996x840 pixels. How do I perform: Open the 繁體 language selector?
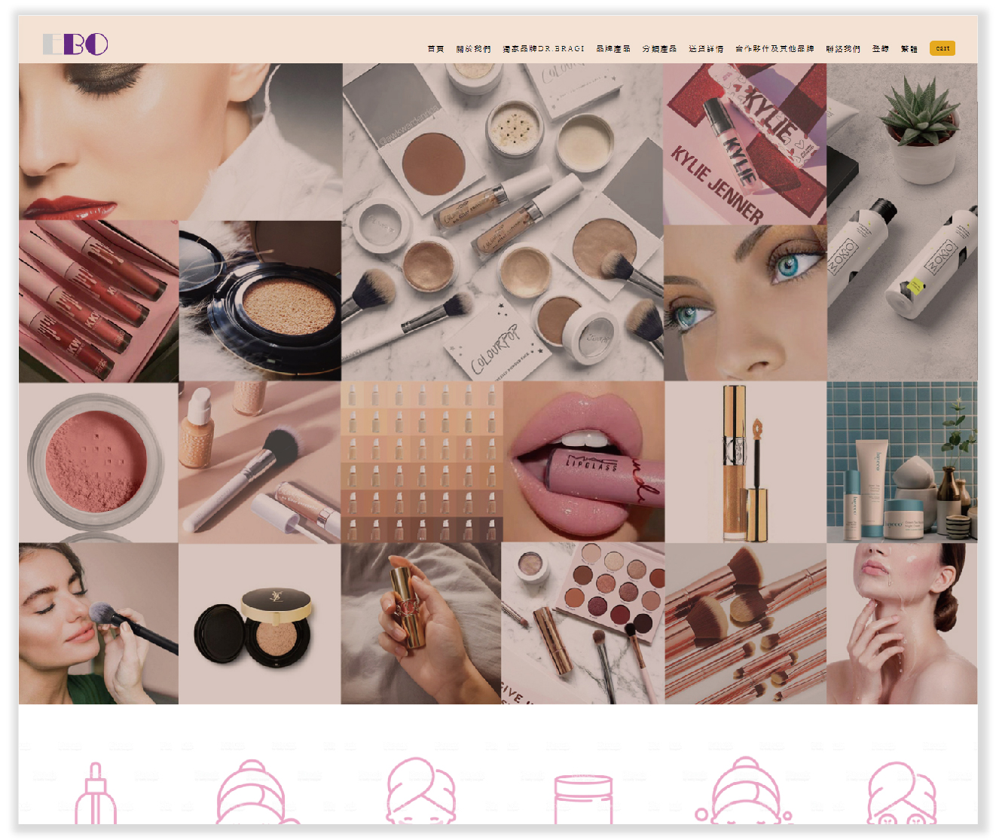(x=909, y=49)
